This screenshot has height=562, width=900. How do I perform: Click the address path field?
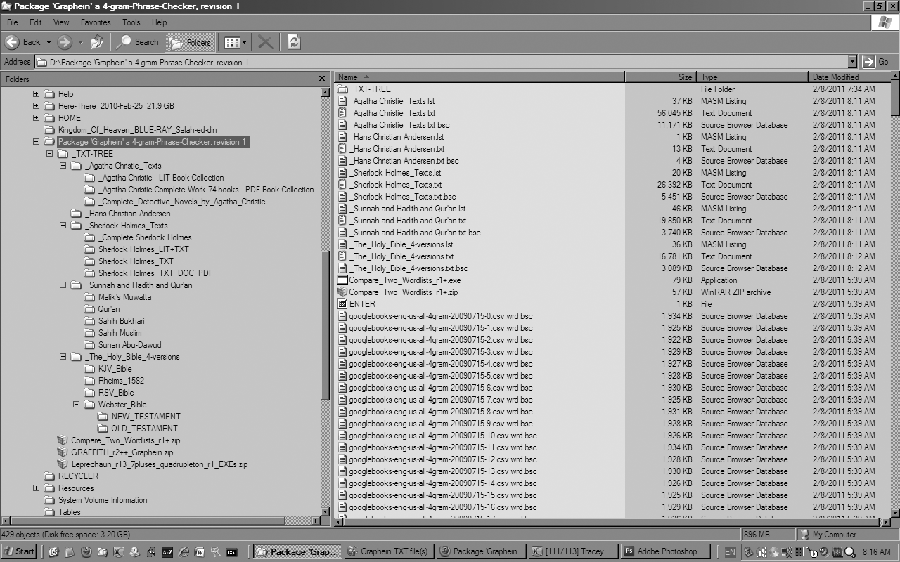click(446, 62)
